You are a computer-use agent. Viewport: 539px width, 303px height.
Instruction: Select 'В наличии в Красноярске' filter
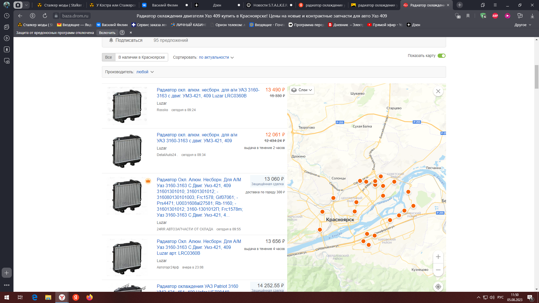click(x=141, y=57)
